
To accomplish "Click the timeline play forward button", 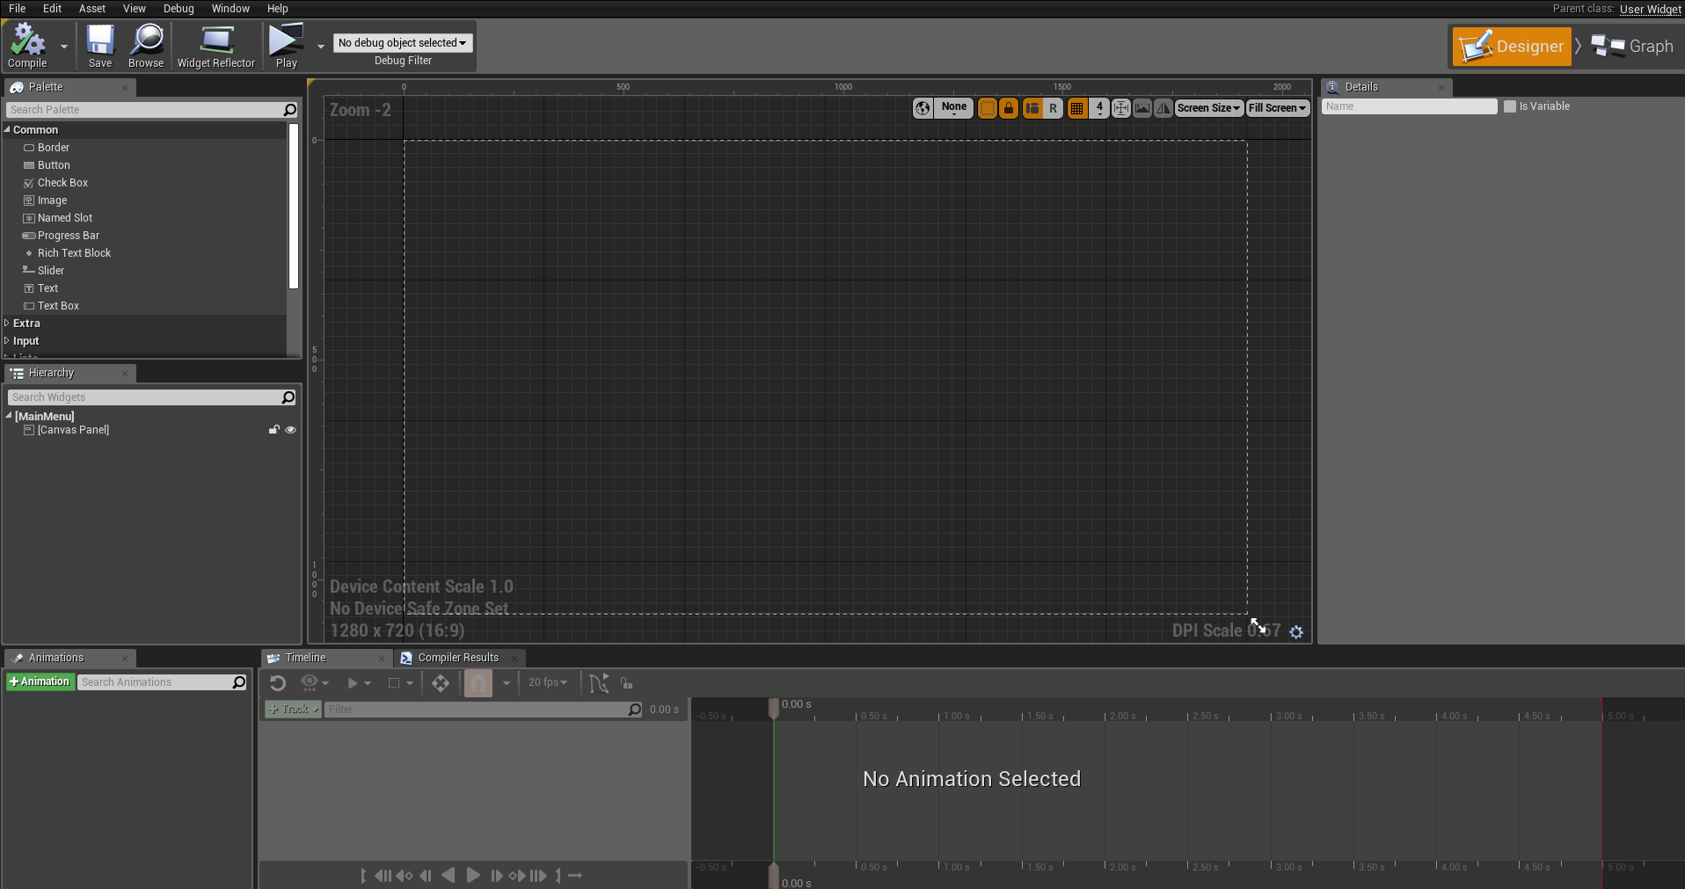I will point(473,875).
